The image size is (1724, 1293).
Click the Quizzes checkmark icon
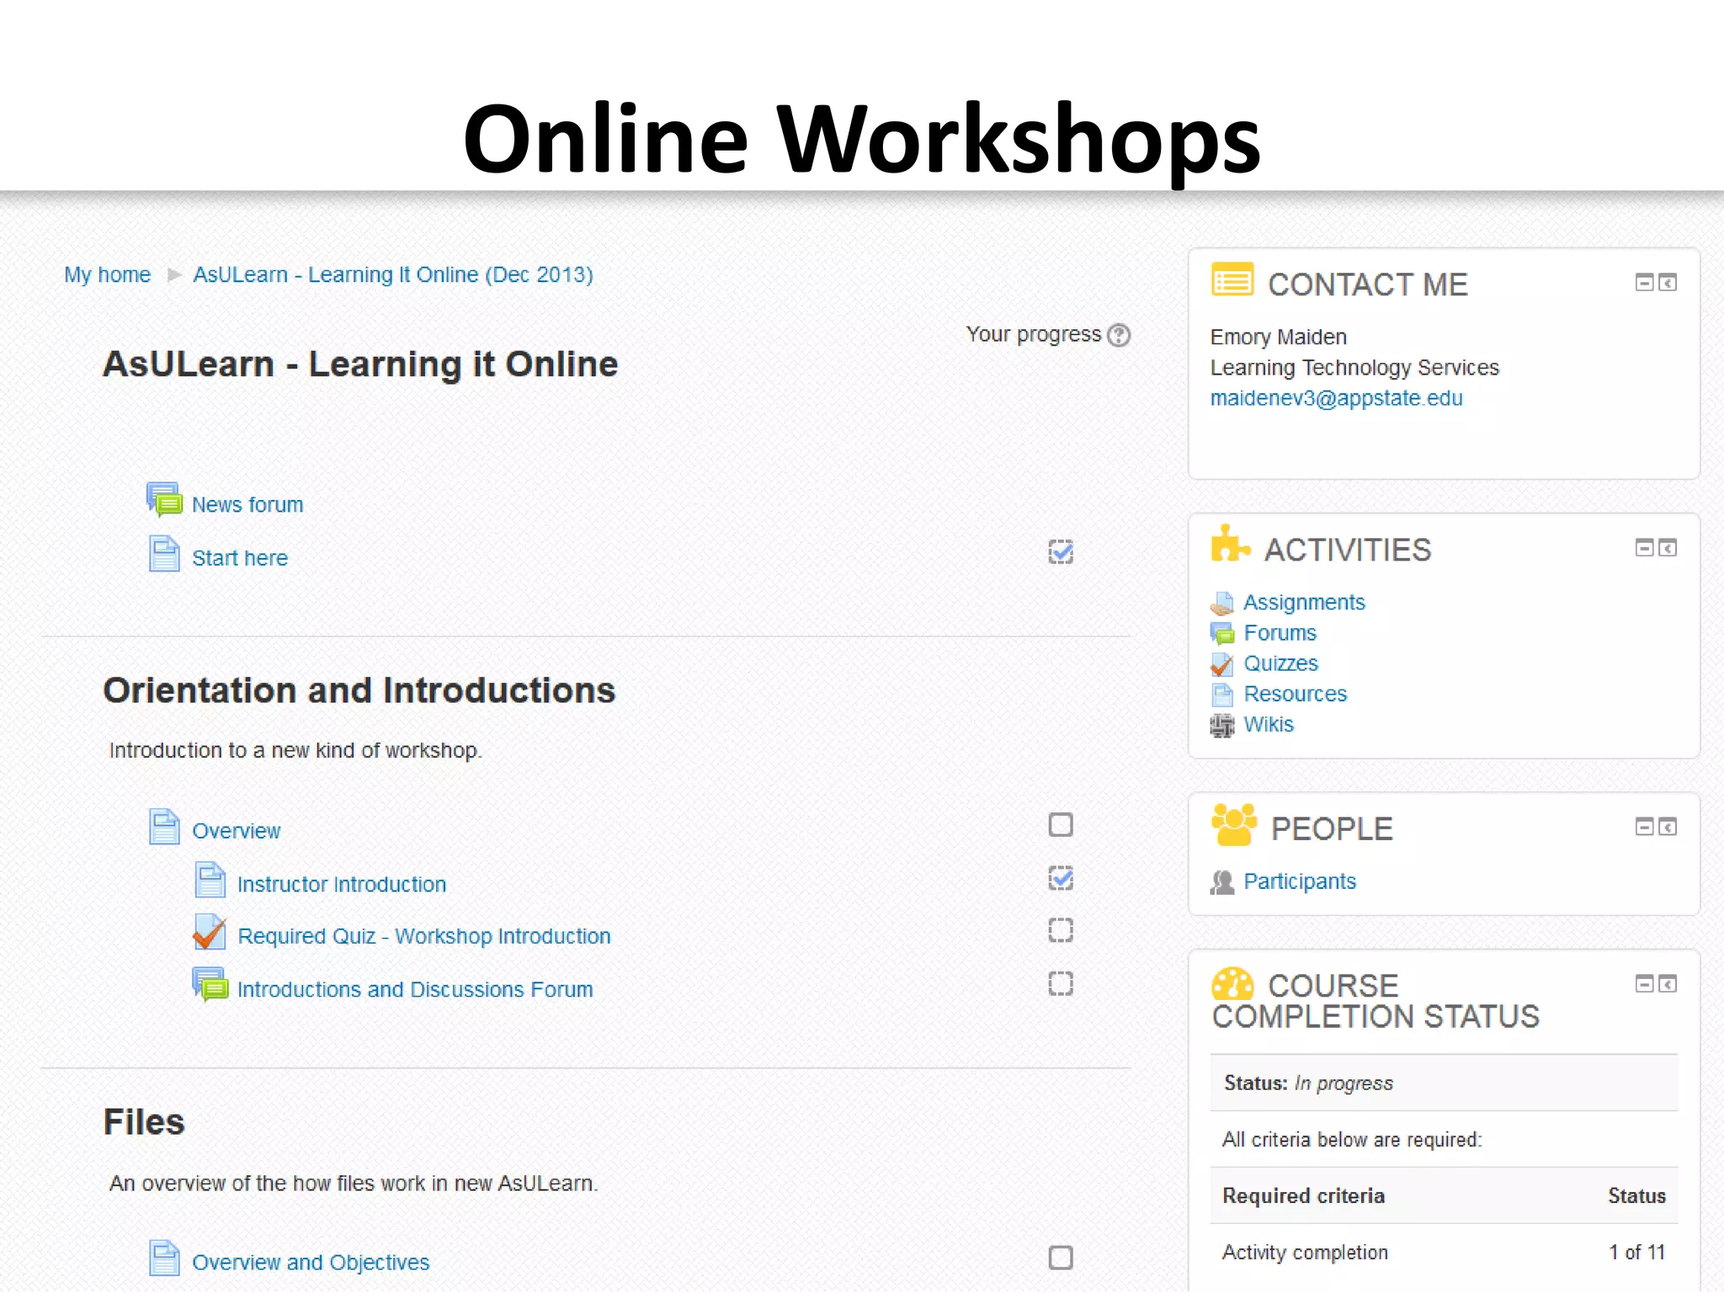pyautogui.click(x=1221, y=664)
